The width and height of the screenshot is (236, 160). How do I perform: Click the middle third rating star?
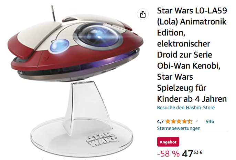[x=179, y=121]
